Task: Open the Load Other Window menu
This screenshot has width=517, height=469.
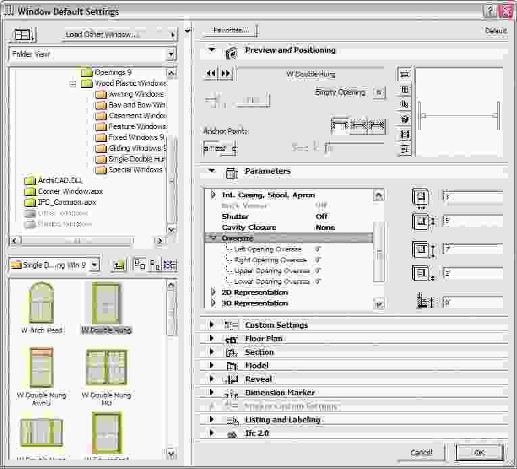Action: 119,34
